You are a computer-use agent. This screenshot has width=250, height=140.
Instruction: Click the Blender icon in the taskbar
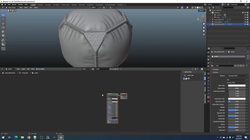point(61,137)
